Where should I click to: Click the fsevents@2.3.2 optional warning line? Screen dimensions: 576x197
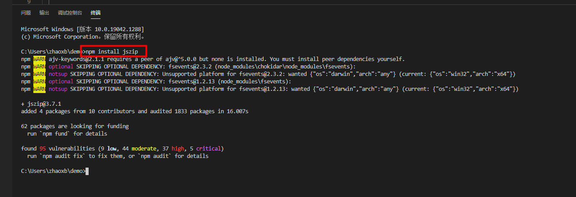click(188, 67)
